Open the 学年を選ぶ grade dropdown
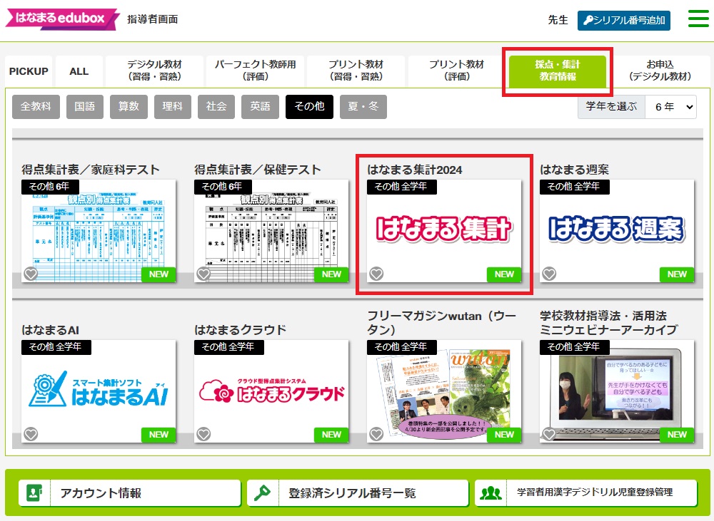The image size is (714, 521). click(x=671, y=107)
